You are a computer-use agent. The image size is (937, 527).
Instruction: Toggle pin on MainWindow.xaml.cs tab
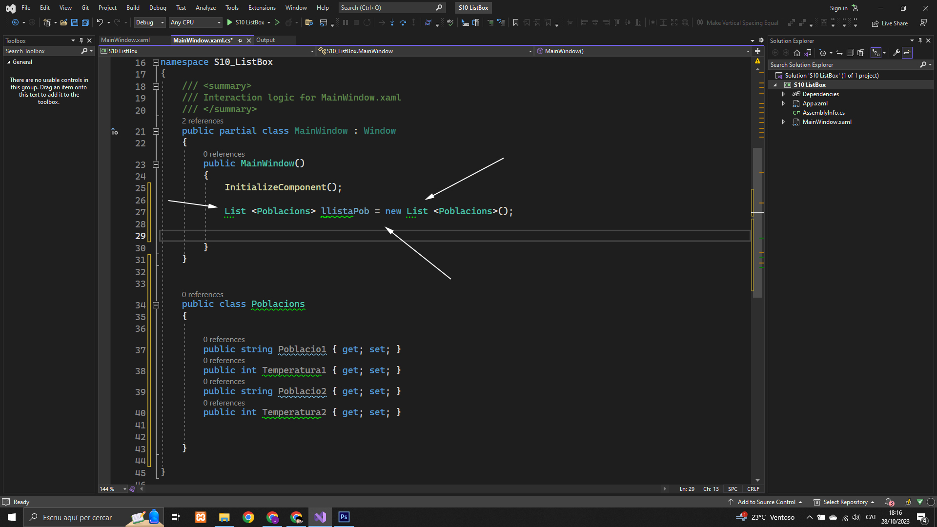240,41
